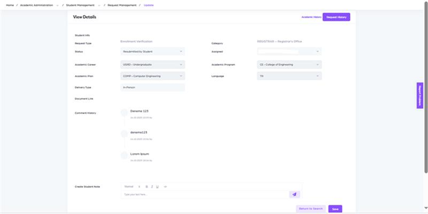Open the Academic Career dropdown

point(153,65)
